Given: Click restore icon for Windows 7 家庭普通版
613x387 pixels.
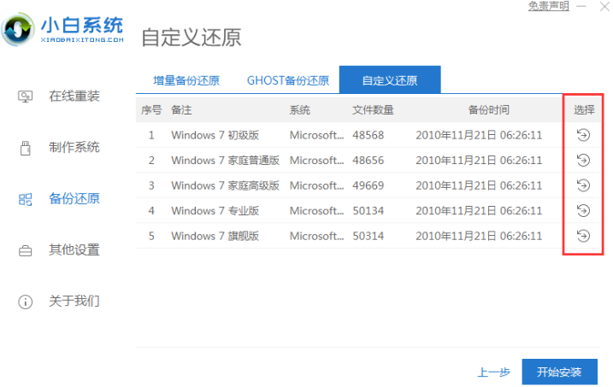Looking at the screenshot, I should (583, 160).
